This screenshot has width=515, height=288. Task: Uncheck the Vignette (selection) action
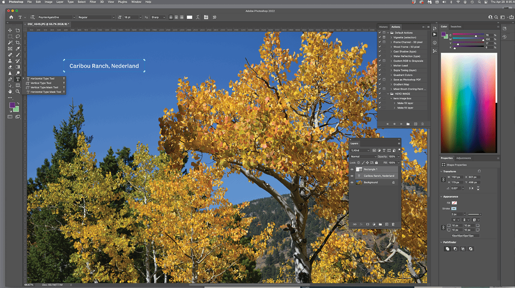click(380, 37)
